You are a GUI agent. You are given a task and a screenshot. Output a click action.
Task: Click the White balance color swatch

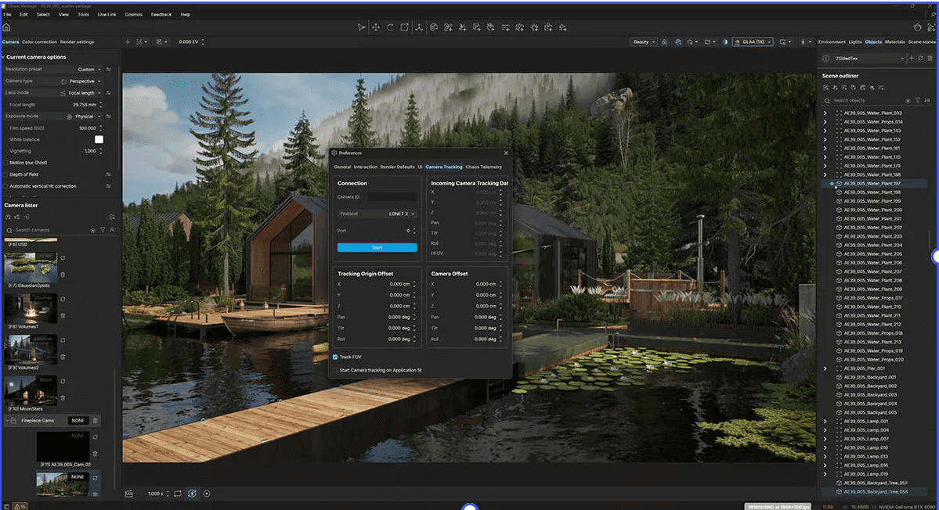tap(100, 138)
